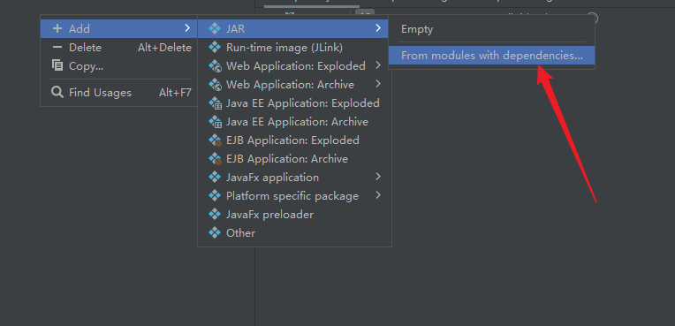Image resolution: width=675 pixels, height=326 pixels.
Task: Click the Web Application: Exploded icon
Action: (215, 65)
